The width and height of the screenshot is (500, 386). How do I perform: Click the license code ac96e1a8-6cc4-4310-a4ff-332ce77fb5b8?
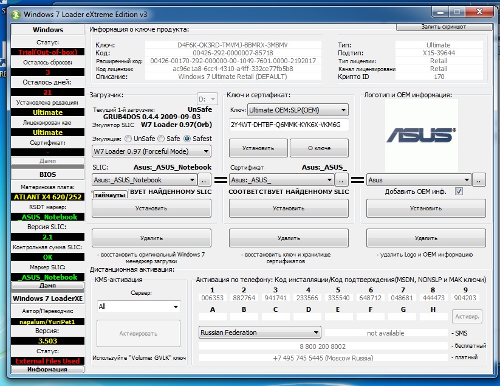pos(233,69)
